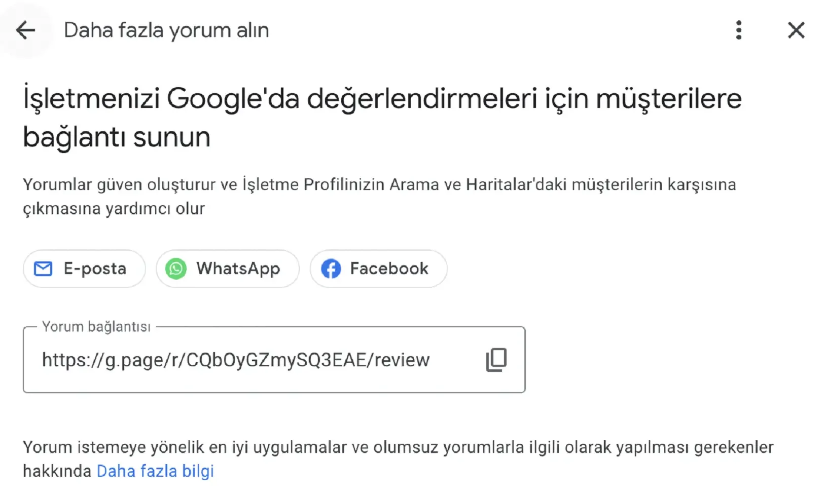825x497 pixels.
Task: Close the dialog with the X icon
Action: pyautogui.click(x=796, y=30)
